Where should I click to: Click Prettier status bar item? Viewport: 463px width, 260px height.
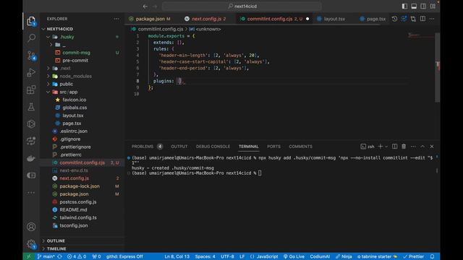413,256
